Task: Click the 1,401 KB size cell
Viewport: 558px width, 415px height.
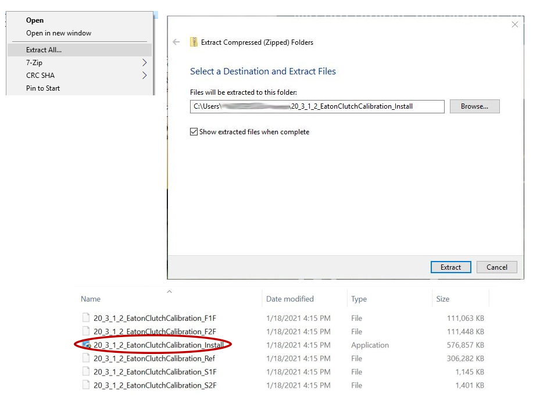Action: pos(470,385)
